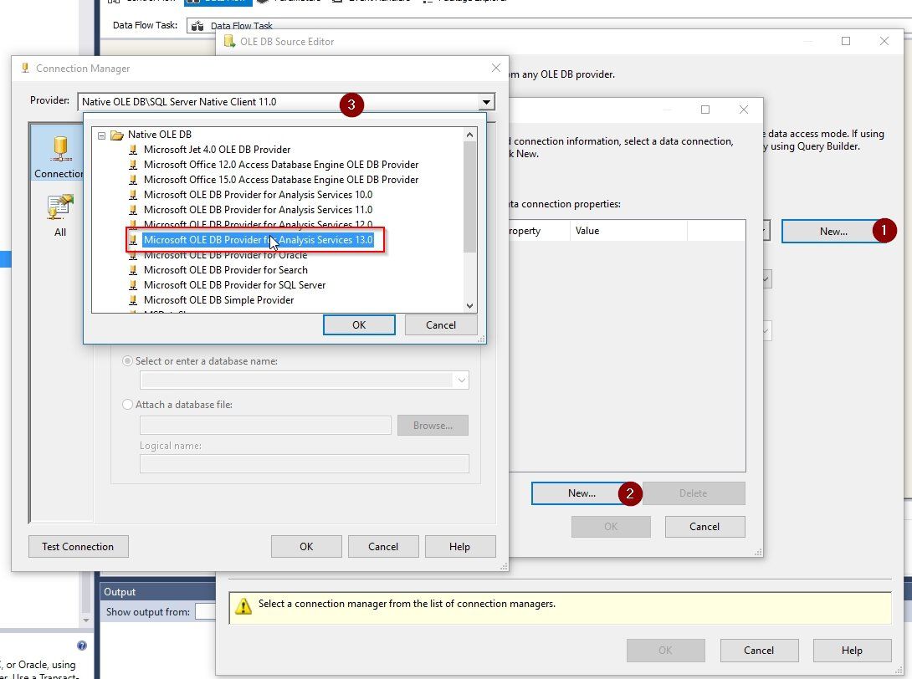Click the Logical name input field

(305, 463)
